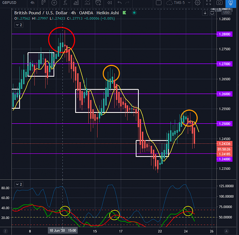
Task: Save layout via TMS-5 cloud button
Action: tap(176, 3)
